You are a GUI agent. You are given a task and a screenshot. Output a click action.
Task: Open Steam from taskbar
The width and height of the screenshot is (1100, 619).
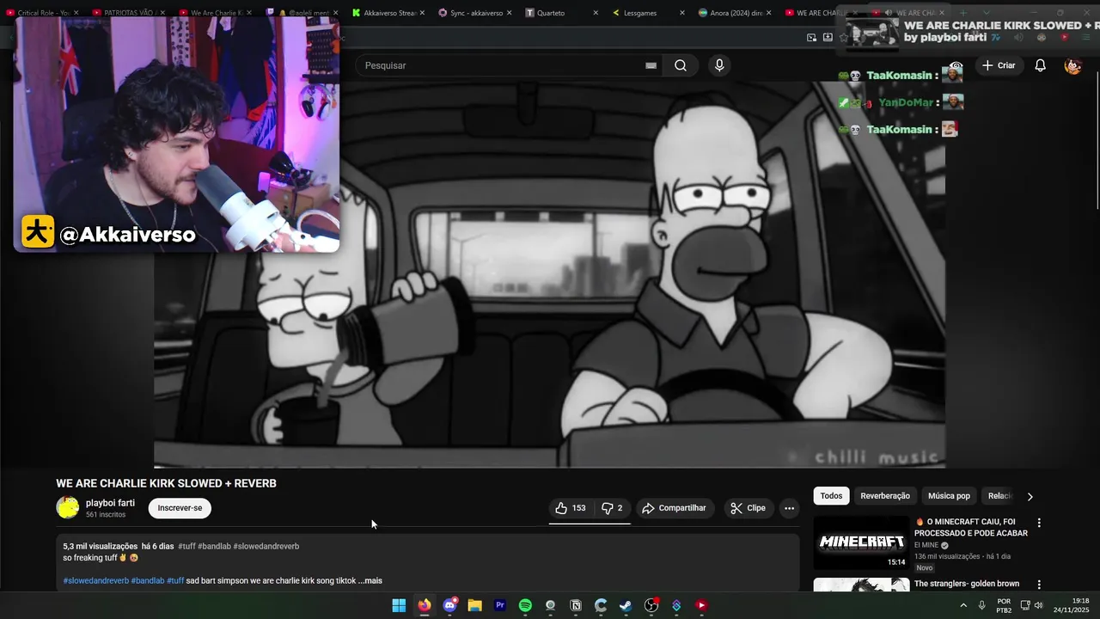[626, 605]
